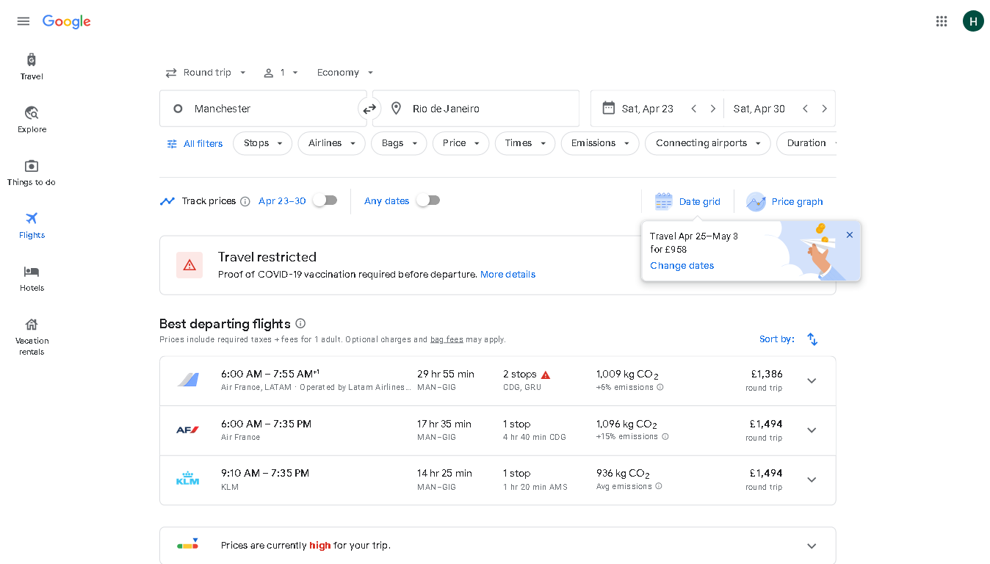Image resolution: width=990 pixels, height=564 pixels.
Task: Toggle Any dates price tracking
Action: tap(427, 200)
